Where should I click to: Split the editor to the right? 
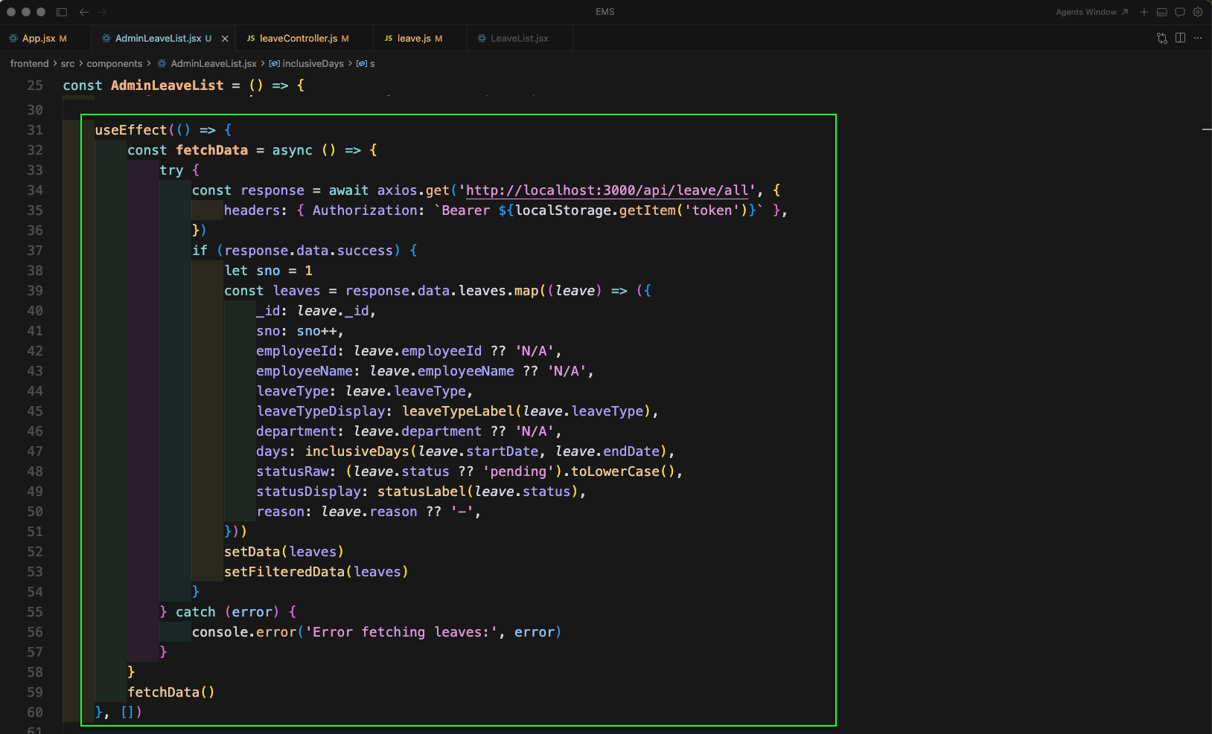point(1180,38)
